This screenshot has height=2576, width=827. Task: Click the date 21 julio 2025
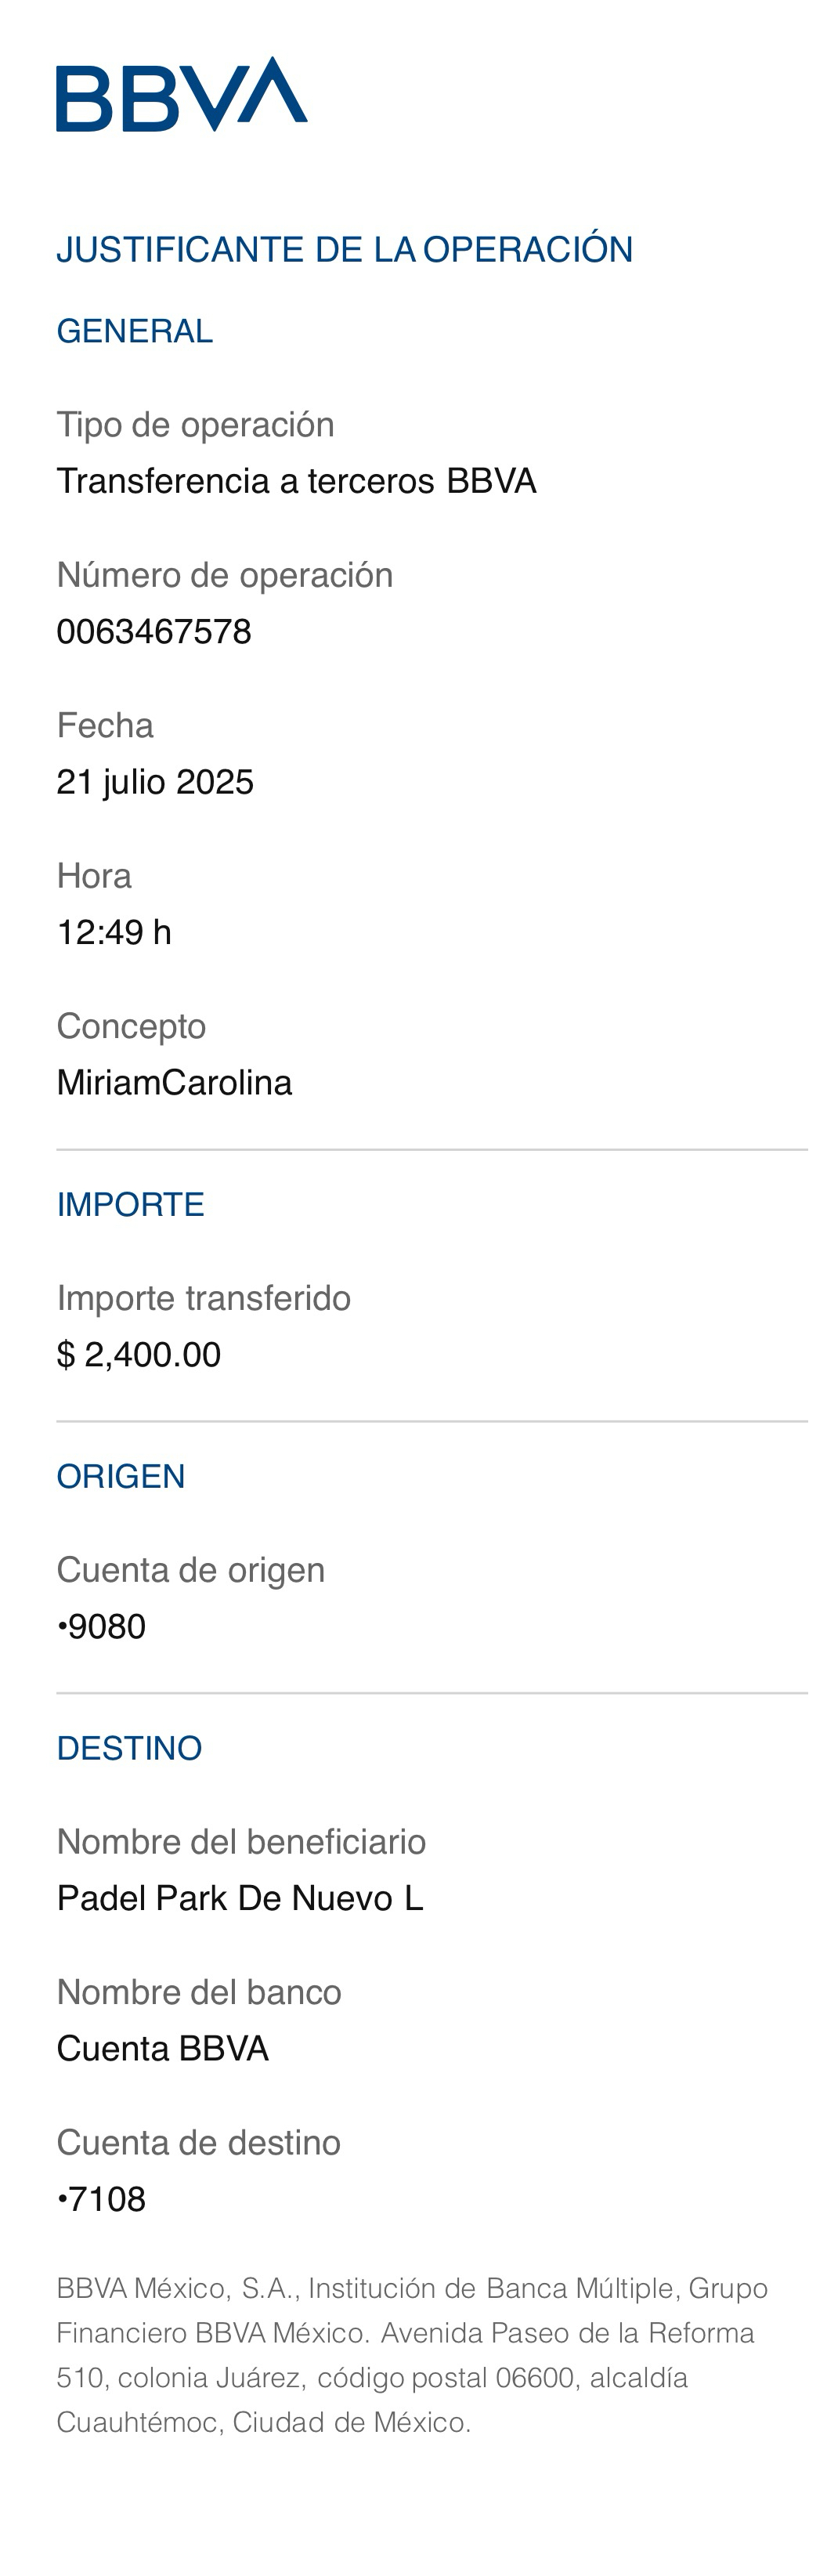tap(155, 782)
